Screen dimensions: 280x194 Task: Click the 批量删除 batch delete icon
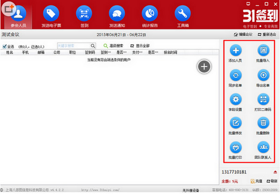[263, 123]
